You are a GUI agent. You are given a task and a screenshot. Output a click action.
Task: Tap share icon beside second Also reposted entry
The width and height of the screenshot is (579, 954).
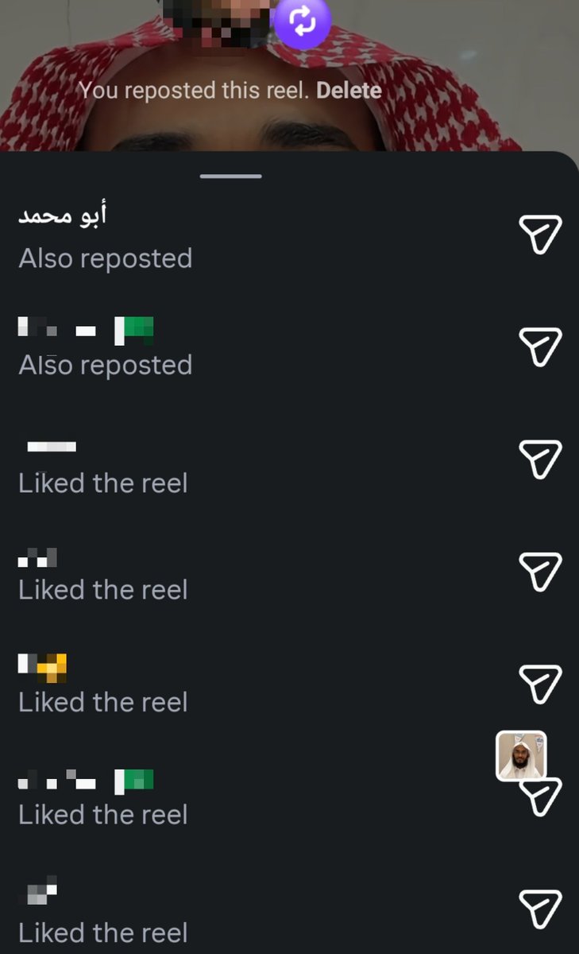tap(540, 347)
